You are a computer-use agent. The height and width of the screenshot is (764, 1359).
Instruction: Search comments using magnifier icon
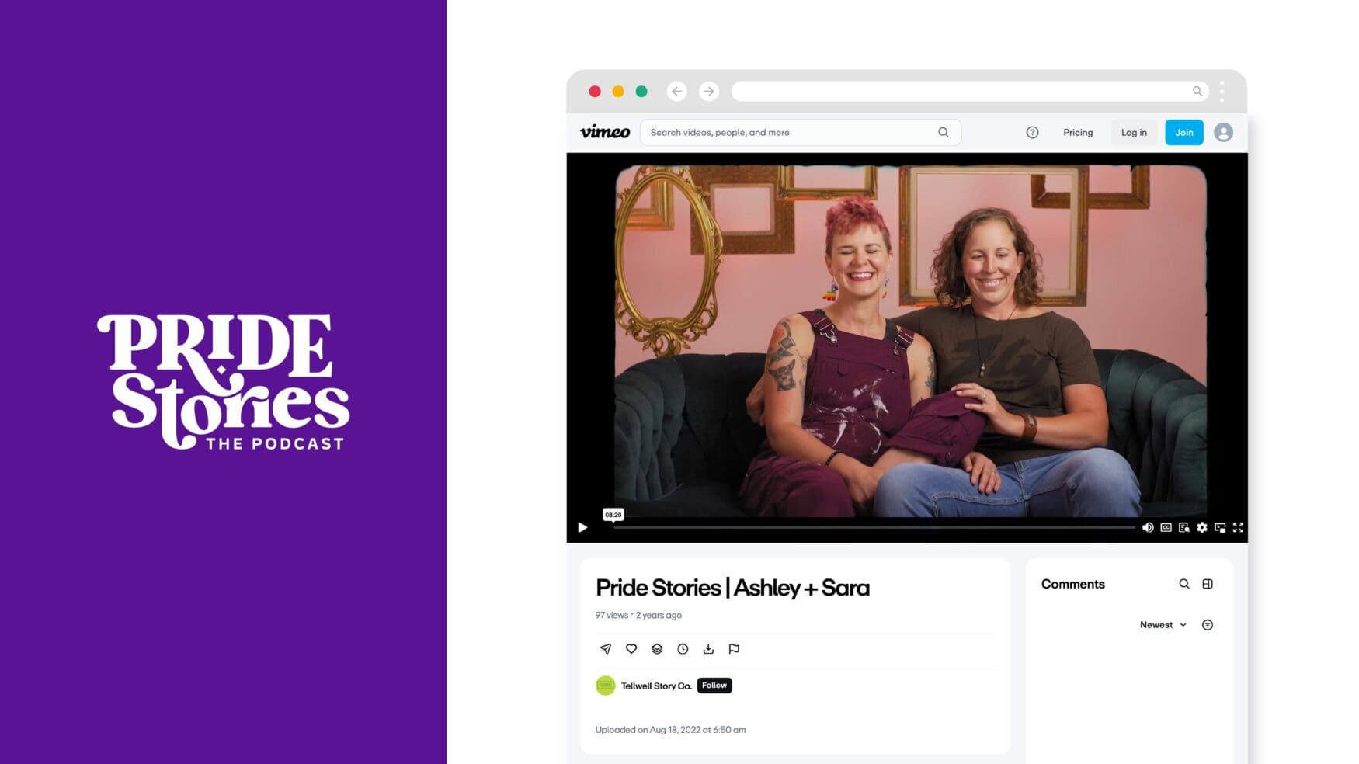pyautogui.click(x=1184, y=584)
